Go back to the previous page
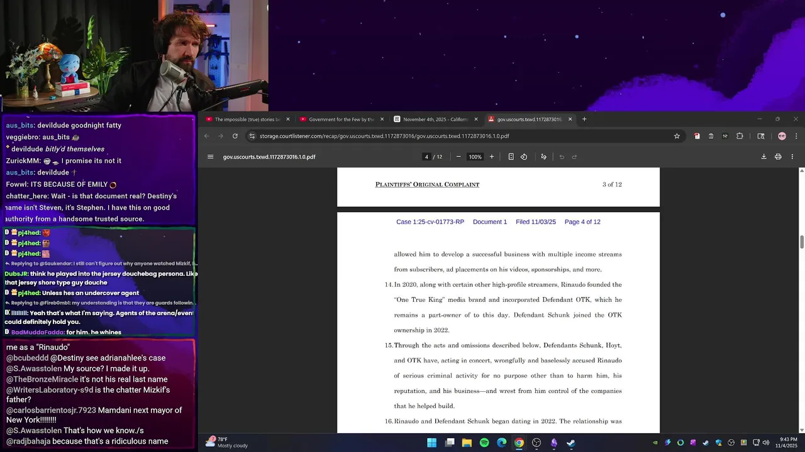The height and width of the screenshot is (452, 805). [206, 136]
